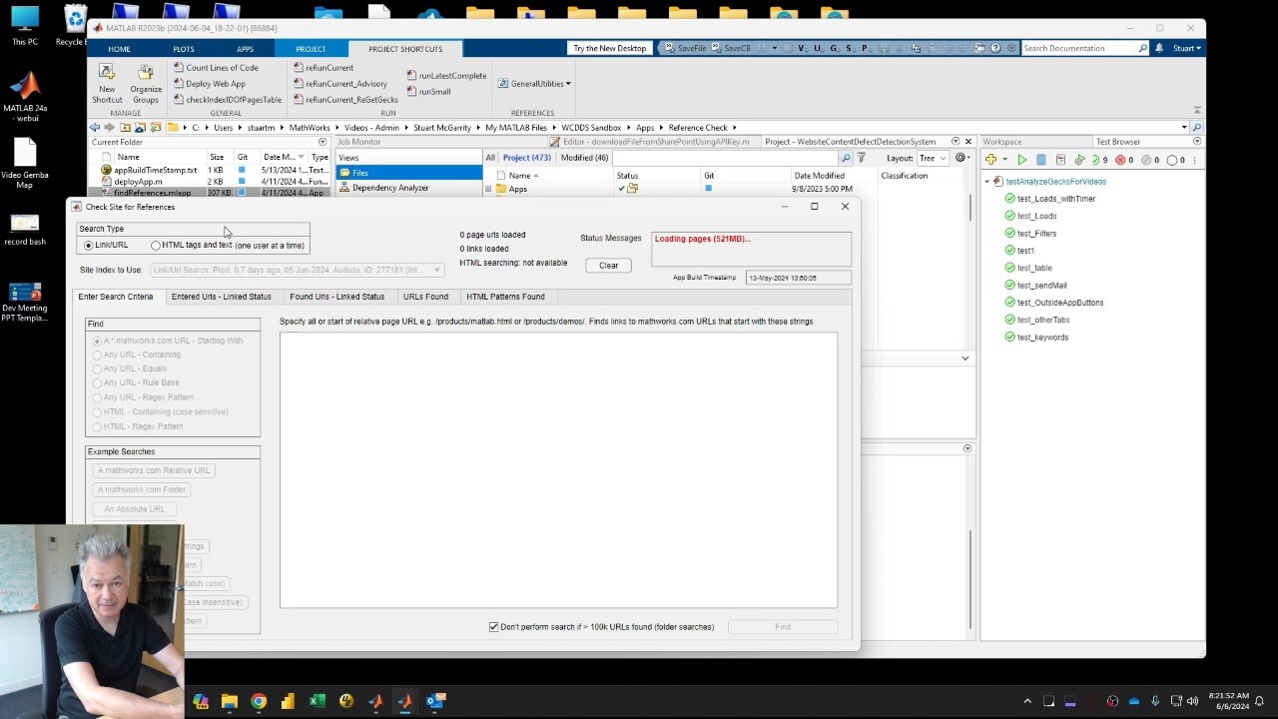Image resolution: width=1278 pixels, height=719 pixels.
Task: Click the filter funnel icon in Project panel
Action: pos(862,158)
